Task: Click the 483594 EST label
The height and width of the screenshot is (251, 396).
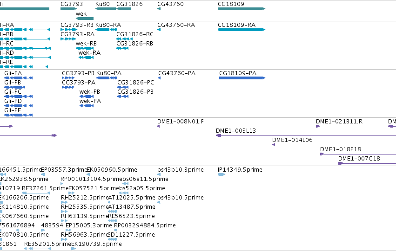Action: (52, 225)
